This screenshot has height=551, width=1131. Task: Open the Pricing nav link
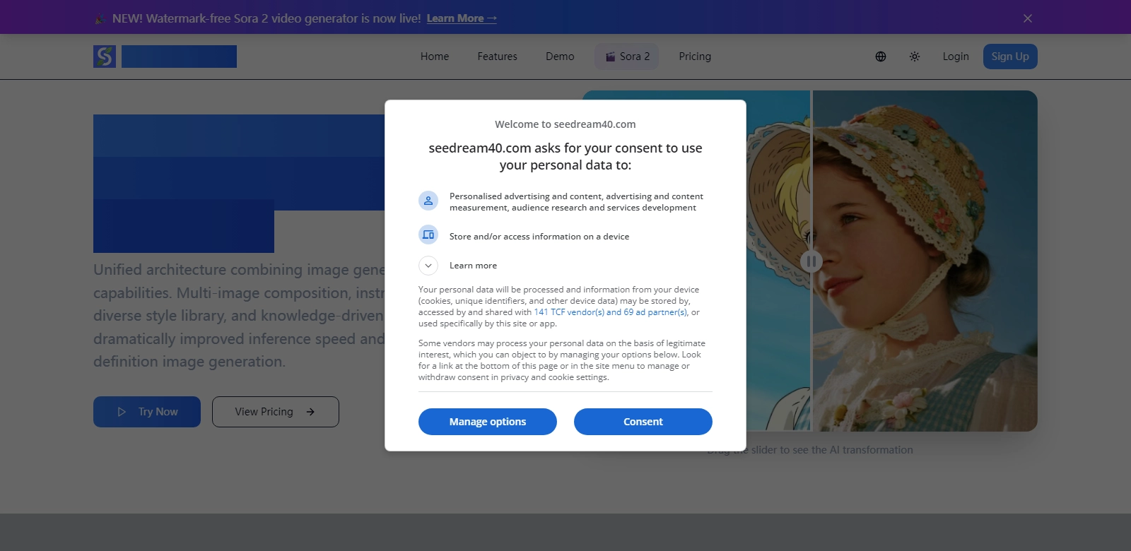[x=695, y=57]
